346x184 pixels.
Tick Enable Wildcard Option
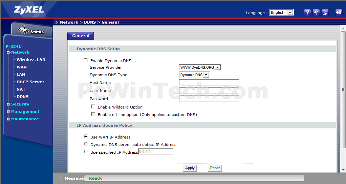93,107
